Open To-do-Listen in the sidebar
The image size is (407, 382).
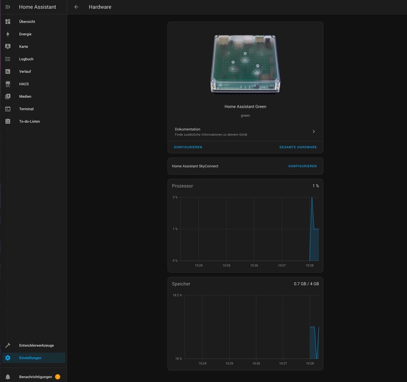29,121
